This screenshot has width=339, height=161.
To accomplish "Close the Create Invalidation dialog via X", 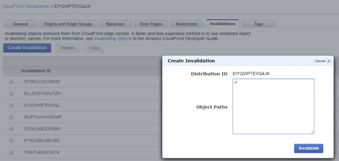I will [328, 61].
